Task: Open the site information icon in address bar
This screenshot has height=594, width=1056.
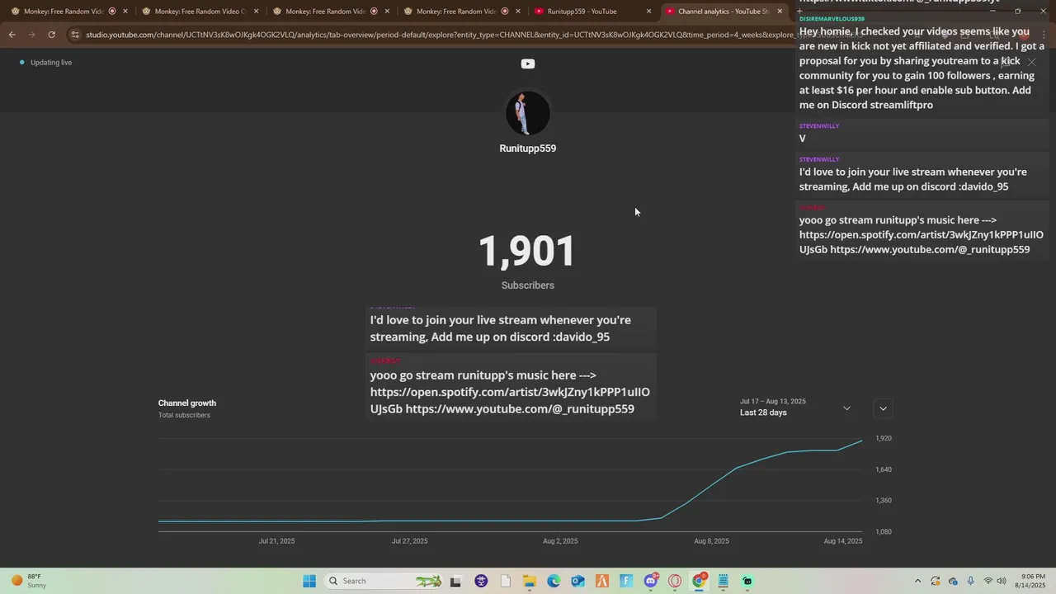Action: [x=75, y=35]
